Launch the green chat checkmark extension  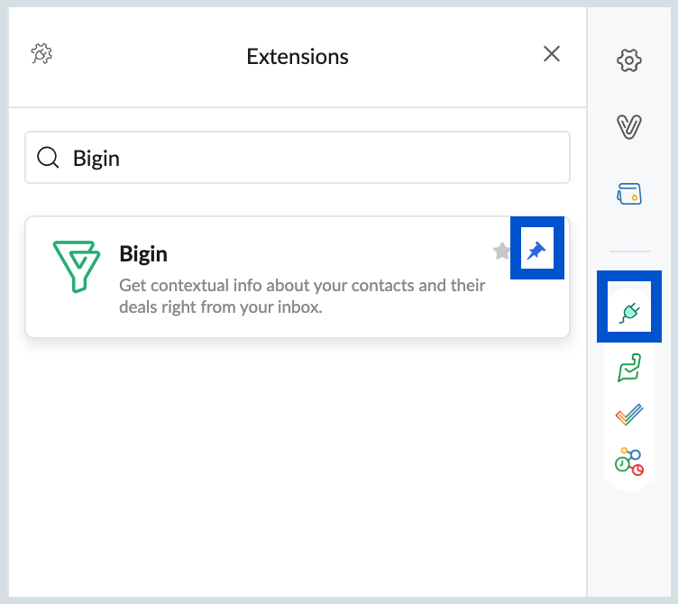tap(629, 368)
